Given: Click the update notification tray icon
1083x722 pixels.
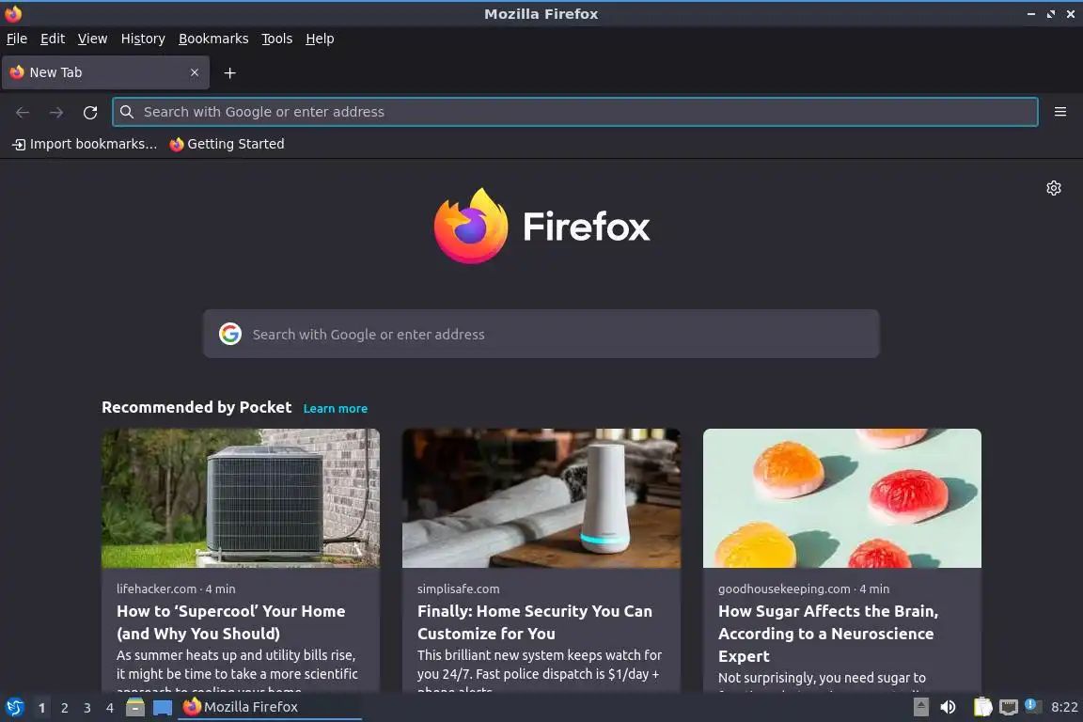Looking at the screenshot, I should pos(1032,705).
